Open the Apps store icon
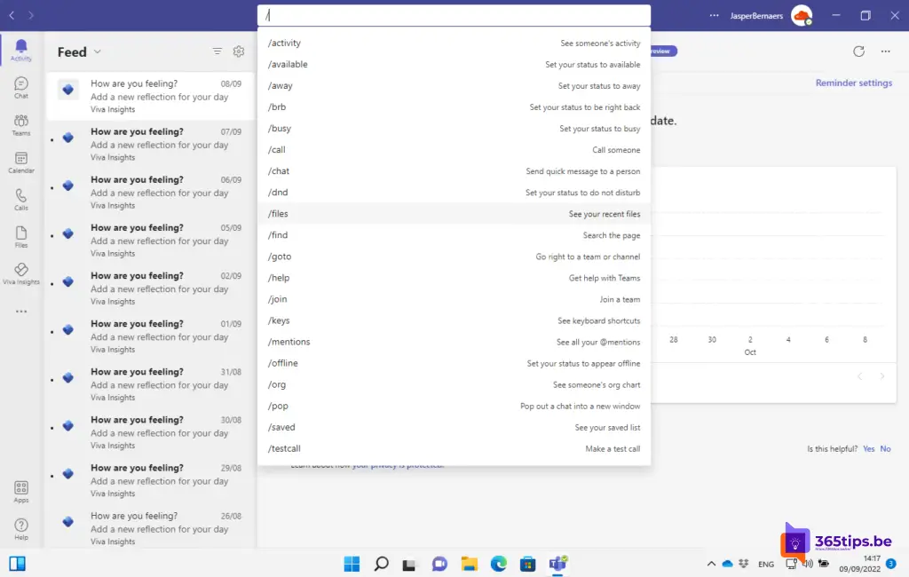This screenshot has height=577, width=909. [21, 492]
